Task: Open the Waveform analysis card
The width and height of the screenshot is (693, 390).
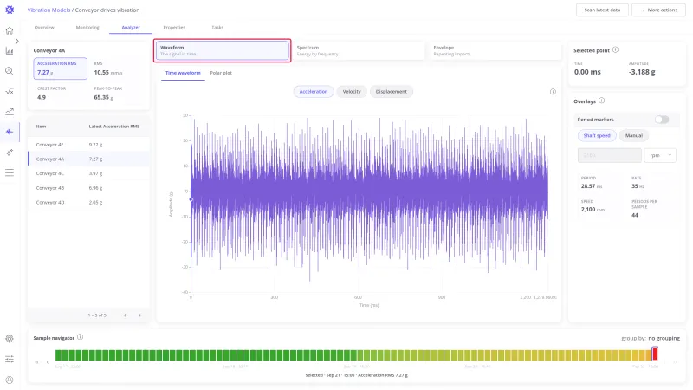Action: [x=223, y=50]
